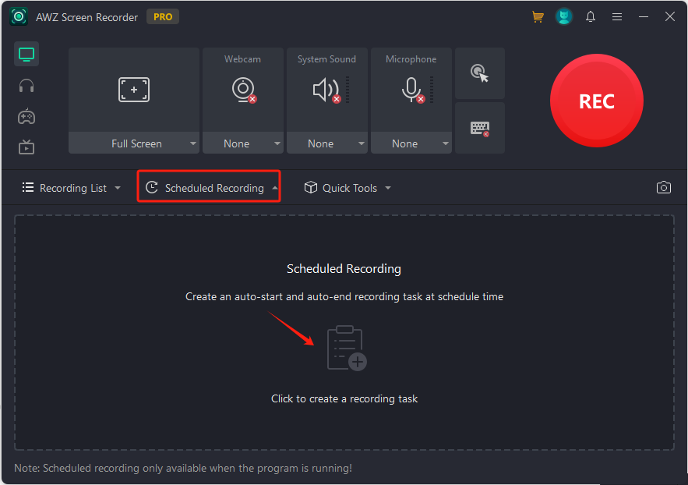Image resolution: width=688 pixels, height=485 pixels.
Task: Create a new recording task clipboard icon
Action: (x=347, y=348)
